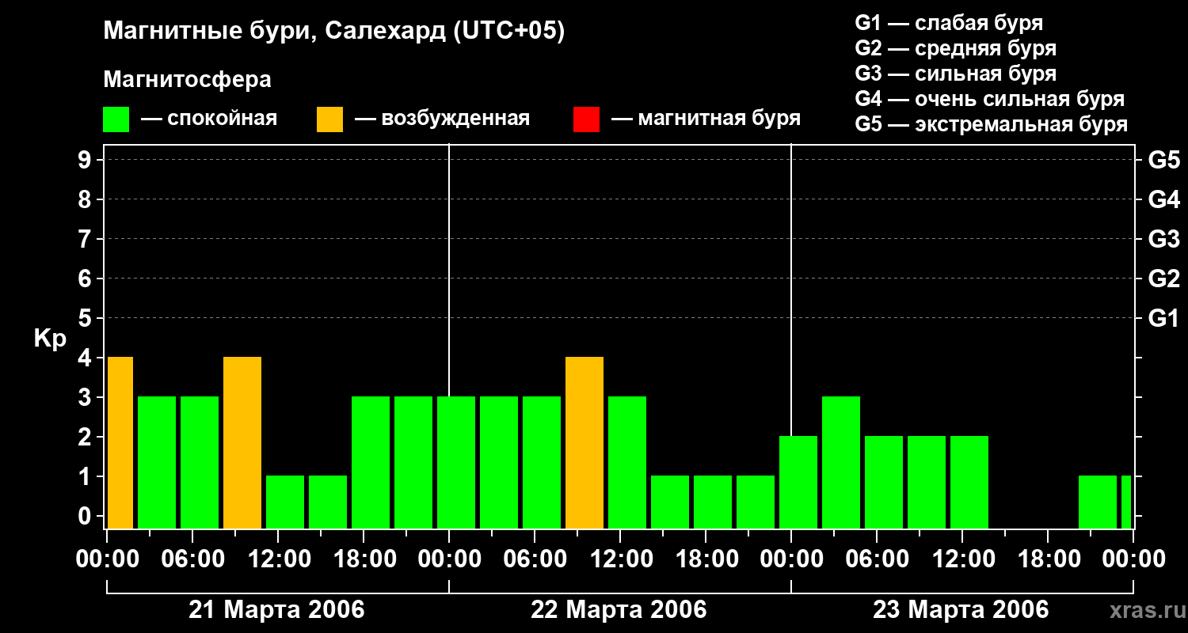Click the 12:00 time label for 21 March
The width and height of the screenshot is (1188, 633).
point(278,559)
